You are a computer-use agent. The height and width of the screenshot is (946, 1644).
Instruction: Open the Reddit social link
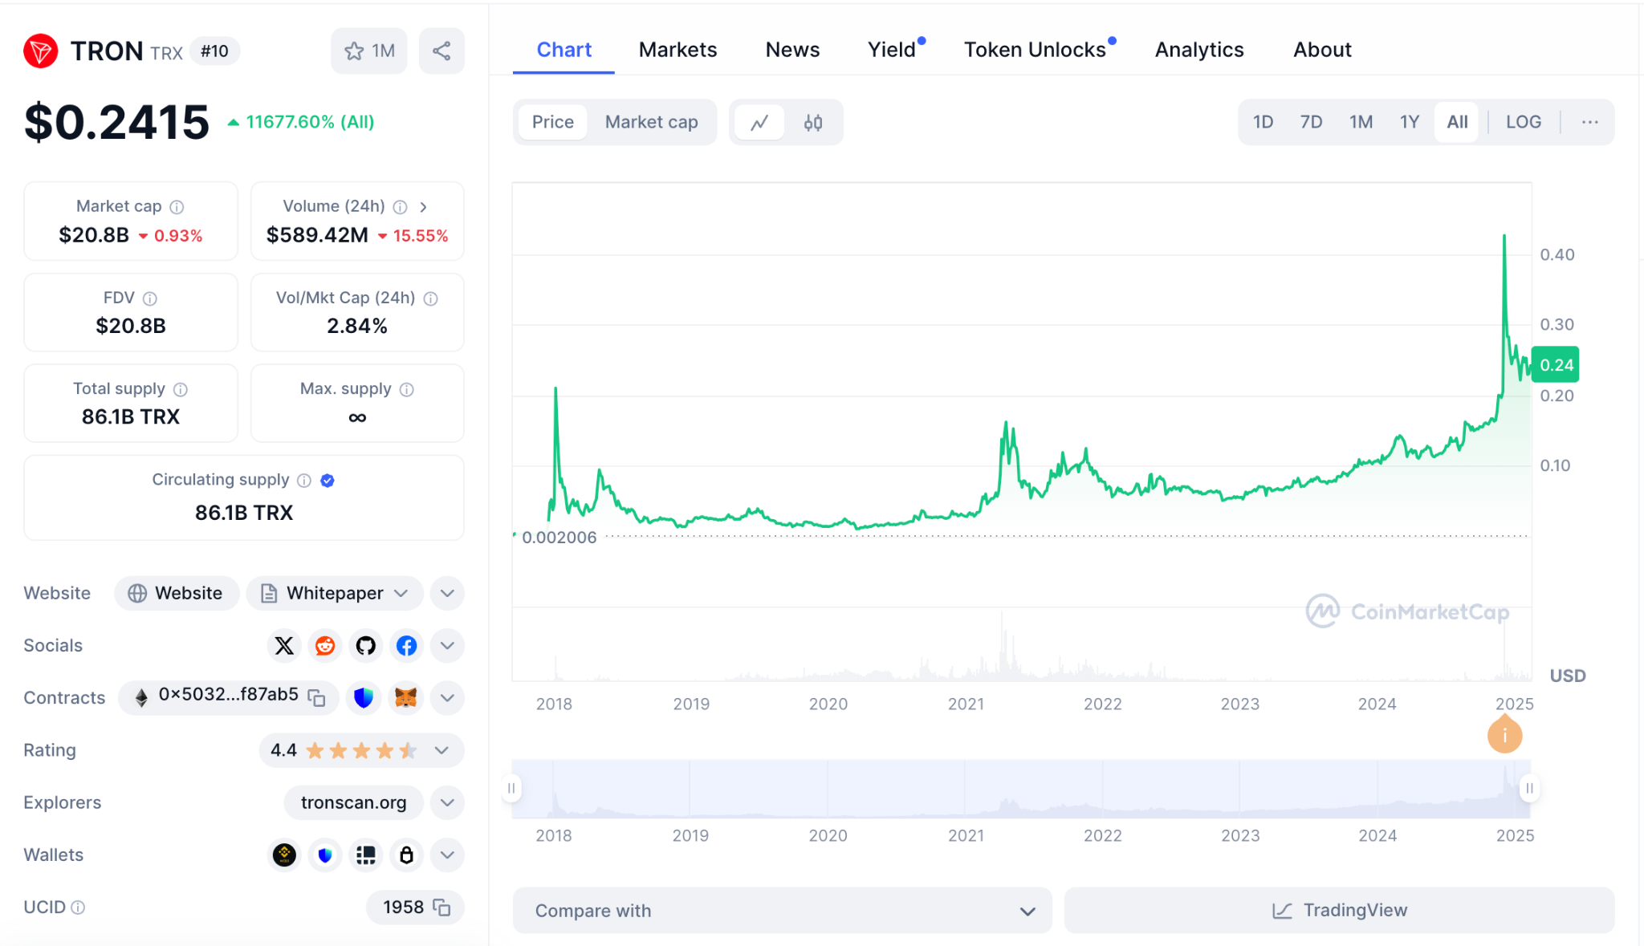(x=325, y=646)
